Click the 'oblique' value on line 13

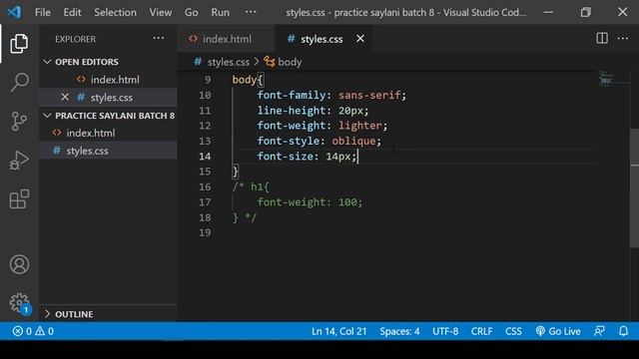coord(353,141)
